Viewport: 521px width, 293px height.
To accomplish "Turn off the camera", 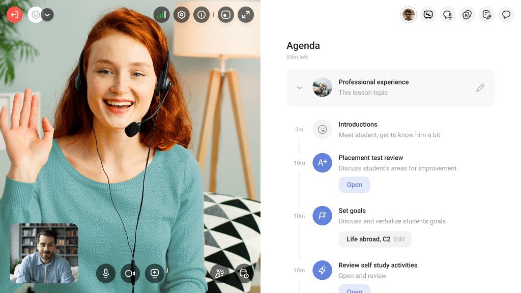I will (130, 273).
